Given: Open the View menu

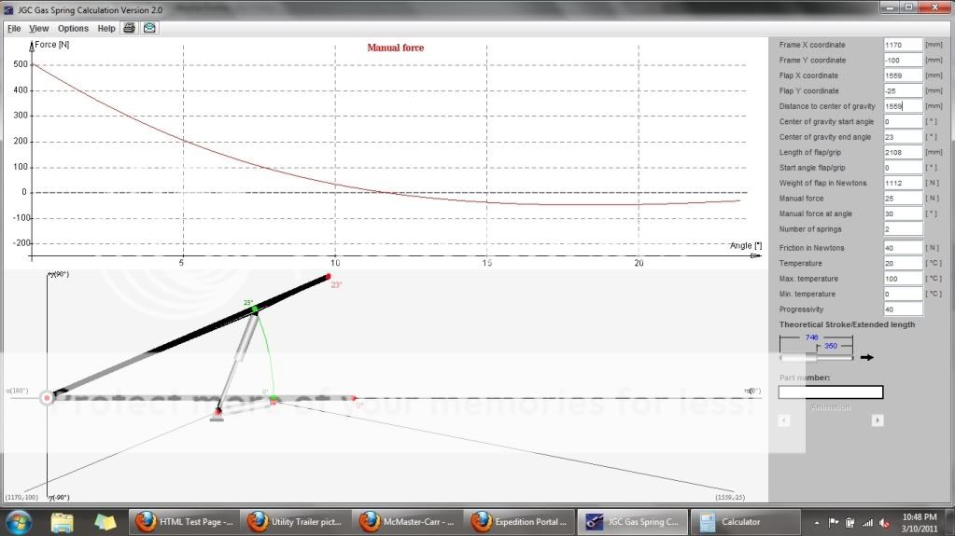Looking at the screenshot, I should [39, 28].
